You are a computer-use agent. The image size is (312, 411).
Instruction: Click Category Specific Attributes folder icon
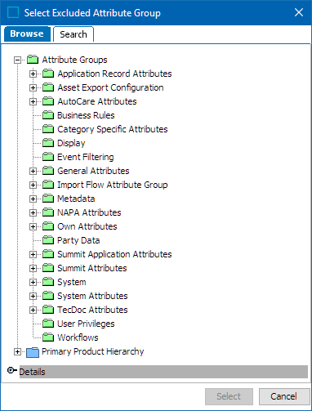click(x=48, y=129)
